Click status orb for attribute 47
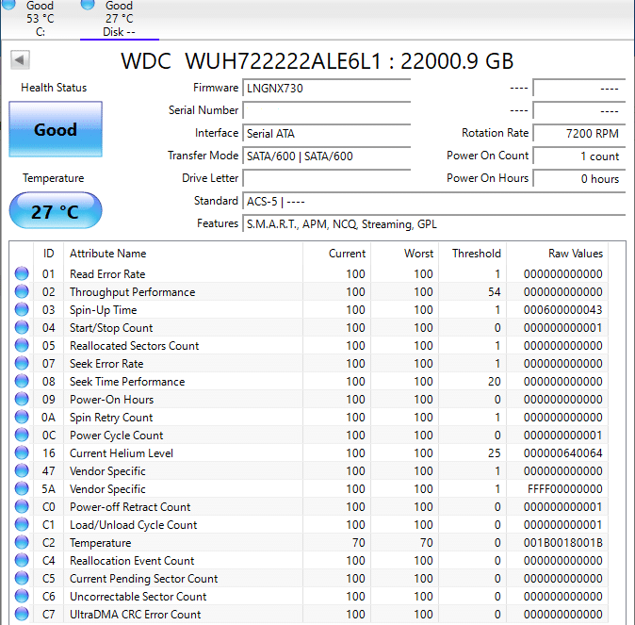The width and height of the screenshot is (635, 625). pyautogui.click(x=22, y=470)
